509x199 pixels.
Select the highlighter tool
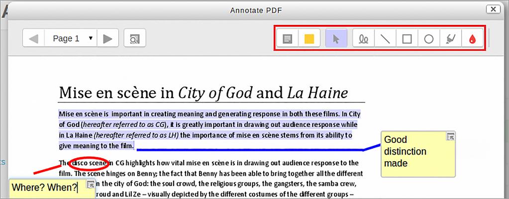pyautogui.click(x=451, y=39)
